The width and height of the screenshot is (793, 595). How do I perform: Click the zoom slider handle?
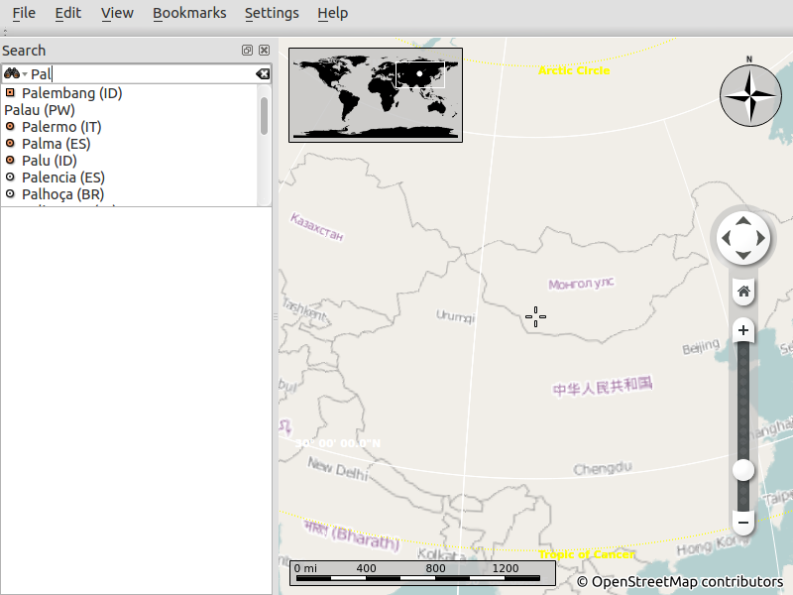tap(743, 470)
